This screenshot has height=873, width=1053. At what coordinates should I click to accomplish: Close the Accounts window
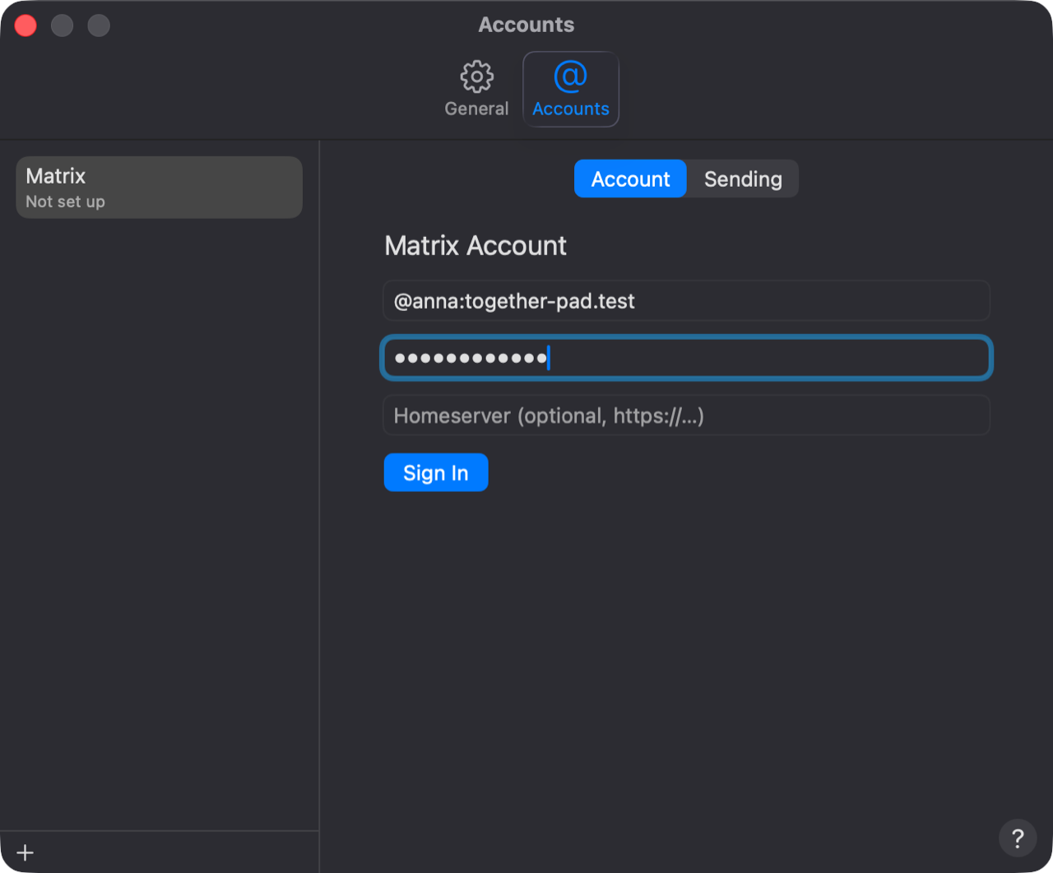pyautogui.click(x=26, y=26)
